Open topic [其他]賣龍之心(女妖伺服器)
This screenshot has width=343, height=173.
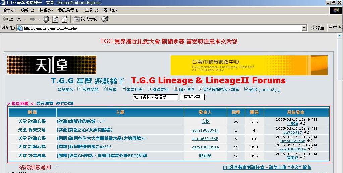(x=84, y=130)
